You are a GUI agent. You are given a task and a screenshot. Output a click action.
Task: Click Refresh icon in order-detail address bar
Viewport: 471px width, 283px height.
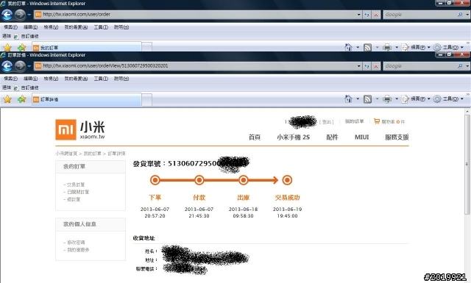[x=366, y=66]
